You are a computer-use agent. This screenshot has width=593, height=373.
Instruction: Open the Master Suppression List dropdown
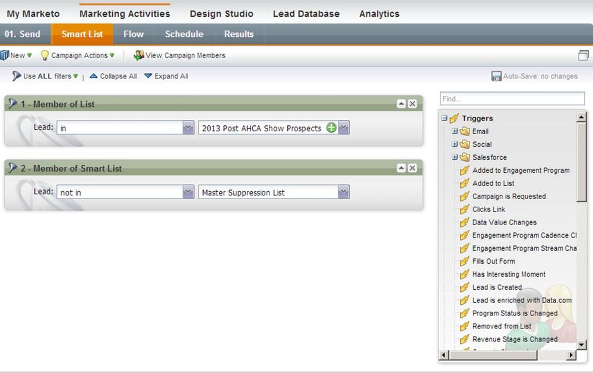(343, 192)
